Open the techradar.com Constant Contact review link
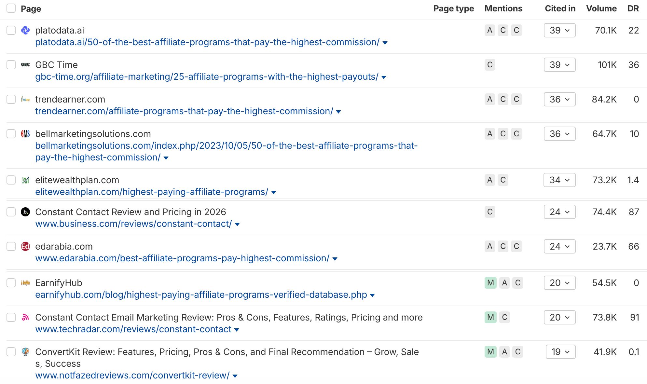647x384 pixels. 134,329
